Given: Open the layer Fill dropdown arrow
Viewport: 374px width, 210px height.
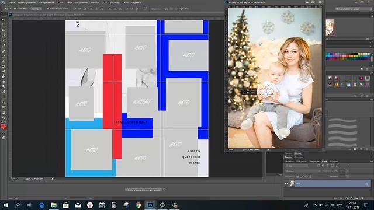Looking at the screenshot, I should click(x=347, y=176).
